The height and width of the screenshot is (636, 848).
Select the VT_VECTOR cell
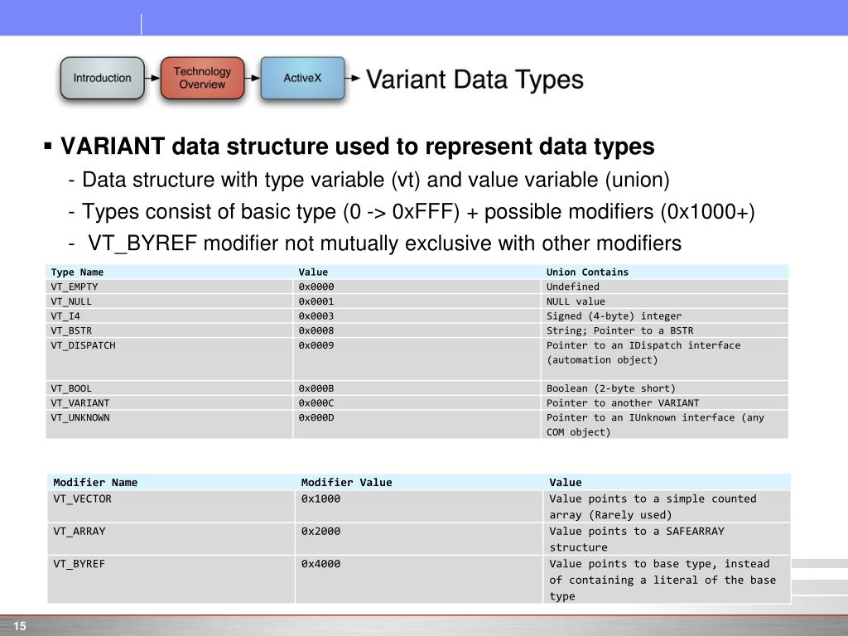point(171,506)
